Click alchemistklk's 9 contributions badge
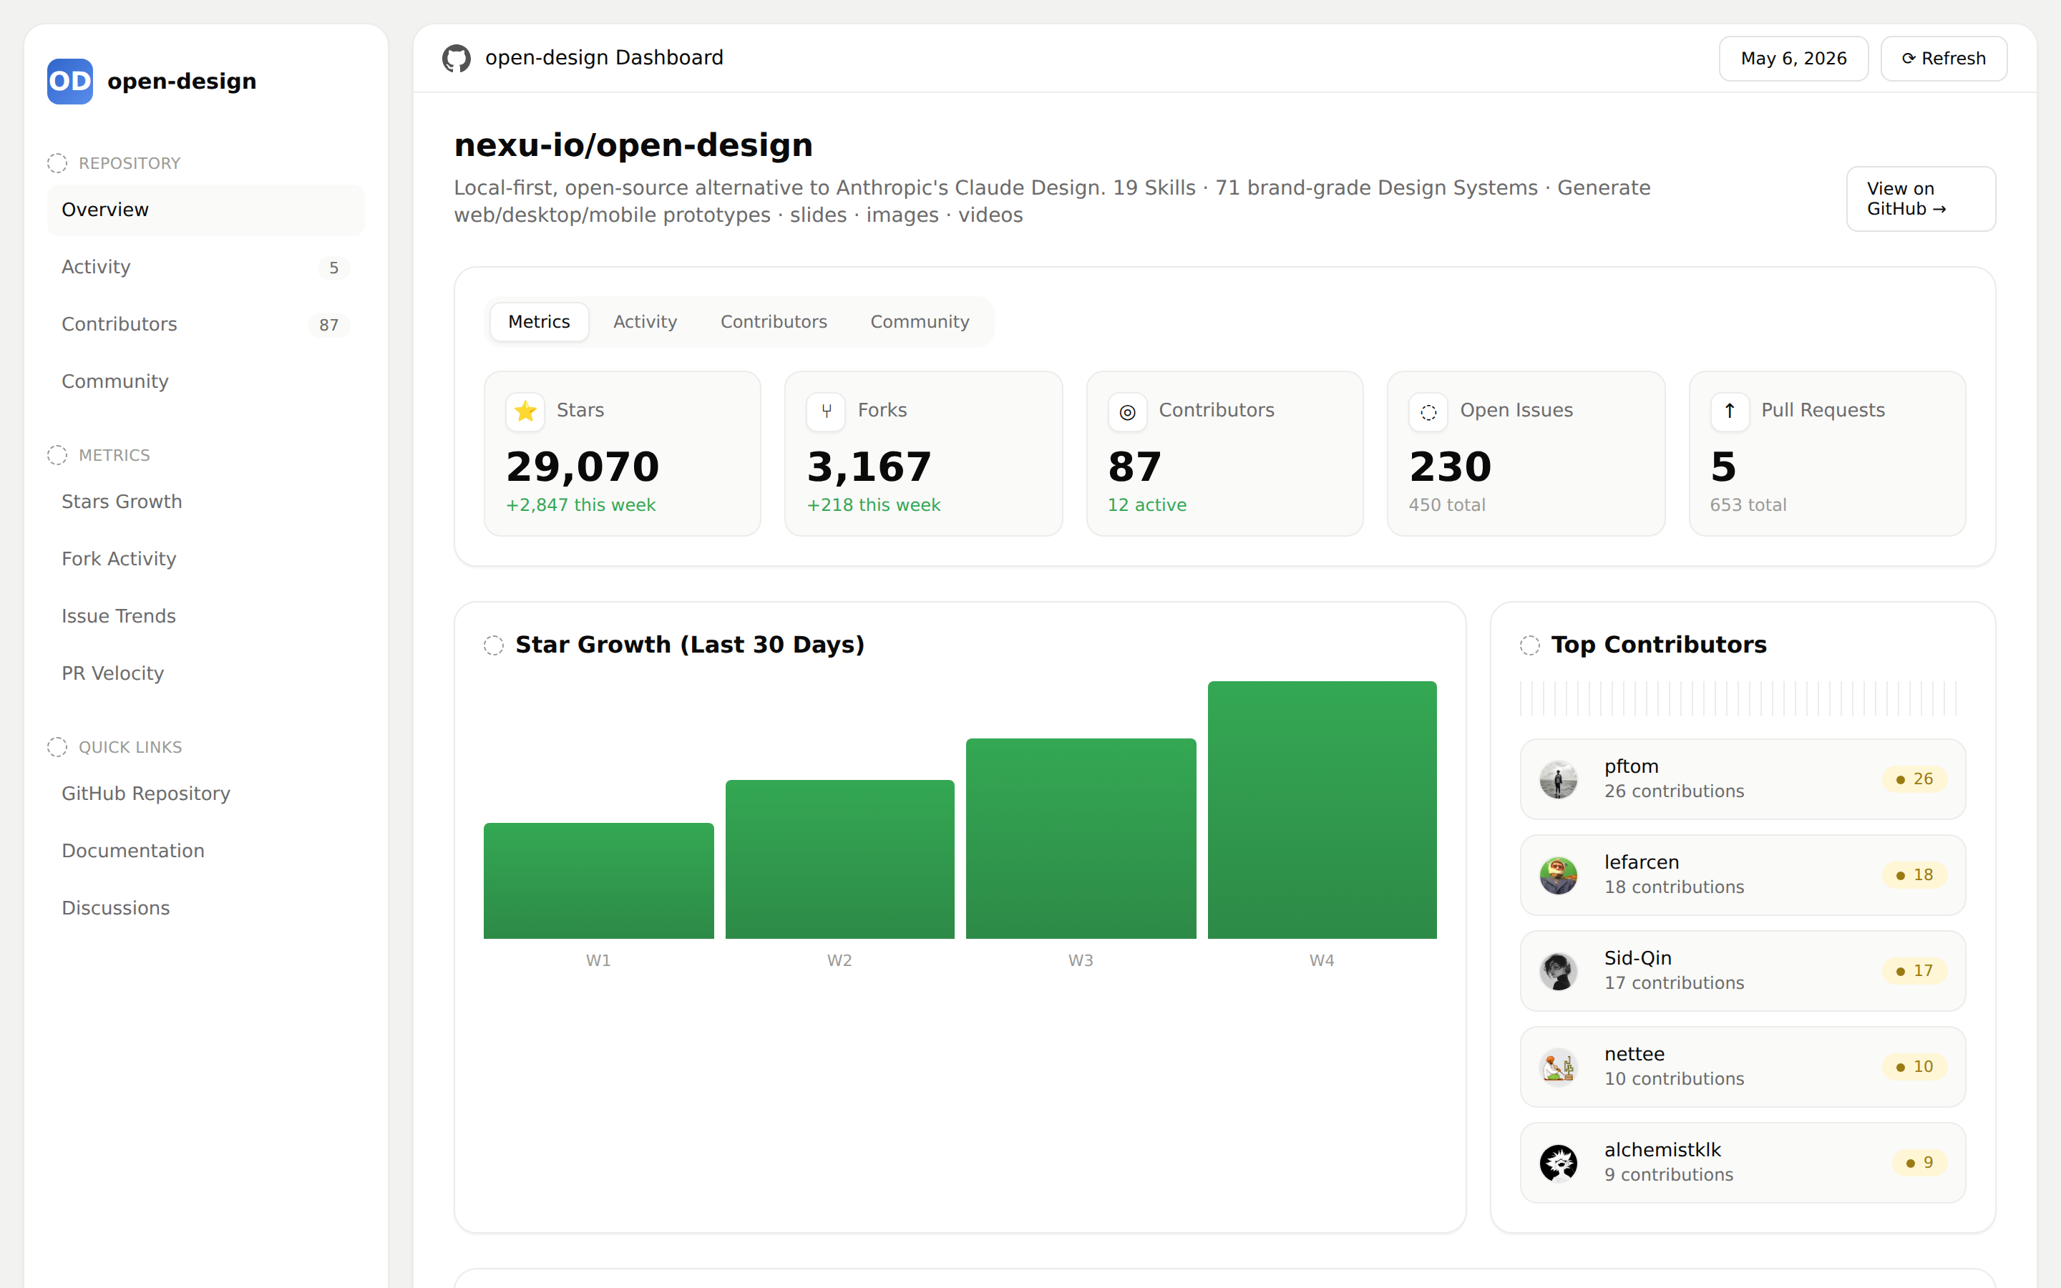The height and width of the screenshot is (1288, 2061). (x=1919, y=1162)
